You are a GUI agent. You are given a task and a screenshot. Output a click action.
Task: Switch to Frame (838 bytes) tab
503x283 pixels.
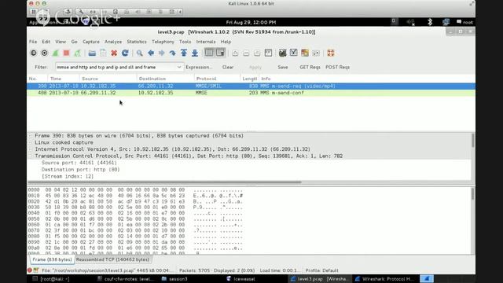(52, 259)
